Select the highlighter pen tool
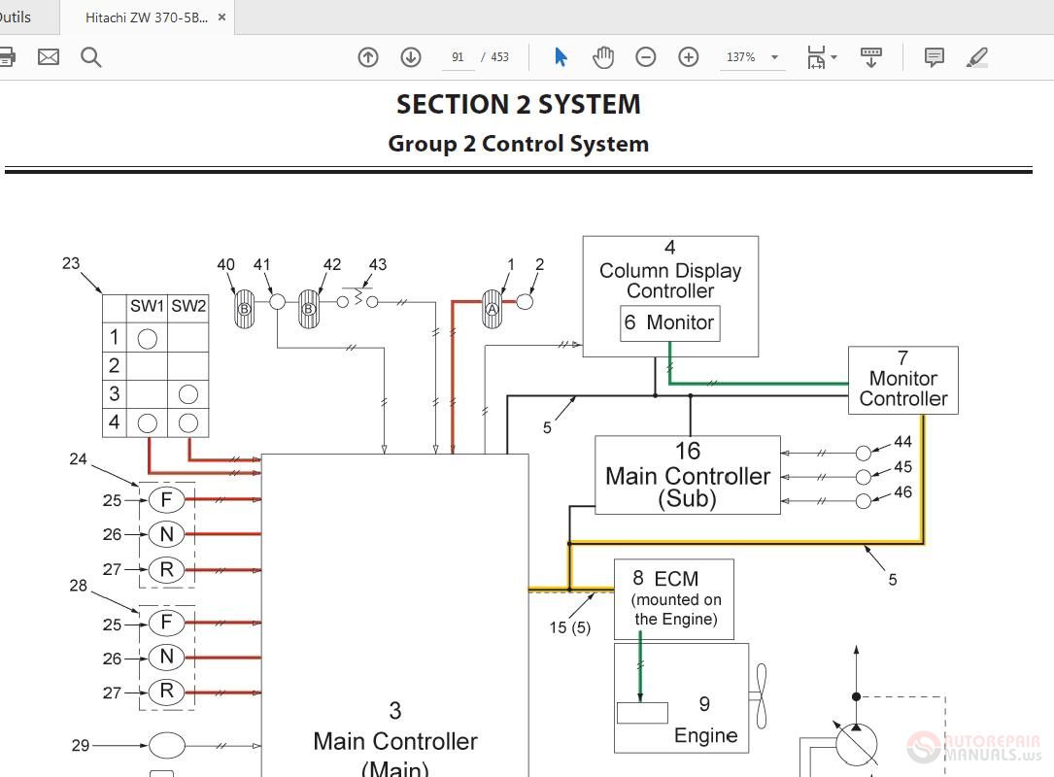1054x777 pixels. (976, 57)
